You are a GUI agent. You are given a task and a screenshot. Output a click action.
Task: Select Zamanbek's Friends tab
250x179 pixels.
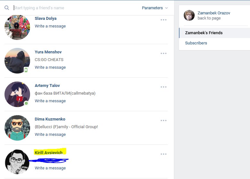coord(214,33)
